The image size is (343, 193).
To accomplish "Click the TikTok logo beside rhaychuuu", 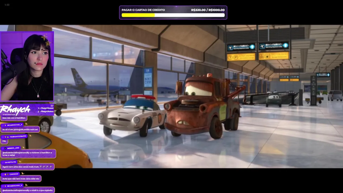I will 39,111.
